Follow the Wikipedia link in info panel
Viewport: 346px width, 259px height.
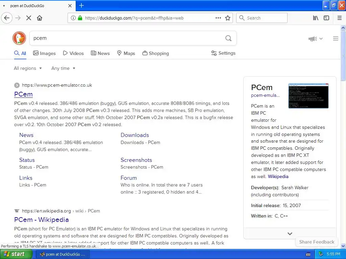(x=278, y=176)
